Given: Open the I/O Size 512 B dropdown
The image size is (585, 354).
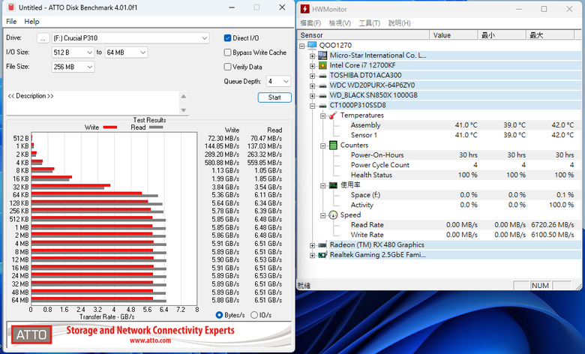Looking at the screenshot, I should [73, 52].
